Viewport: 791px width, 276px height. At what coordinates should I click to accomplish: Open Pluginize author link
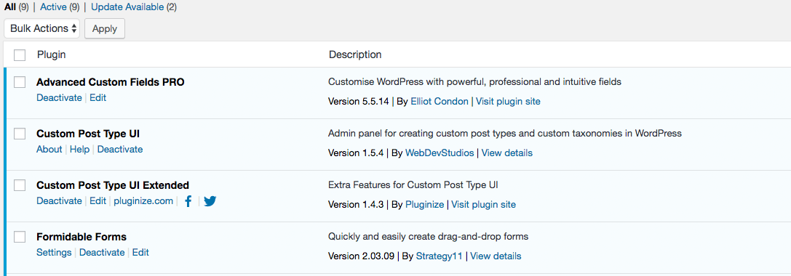[425, 205]
